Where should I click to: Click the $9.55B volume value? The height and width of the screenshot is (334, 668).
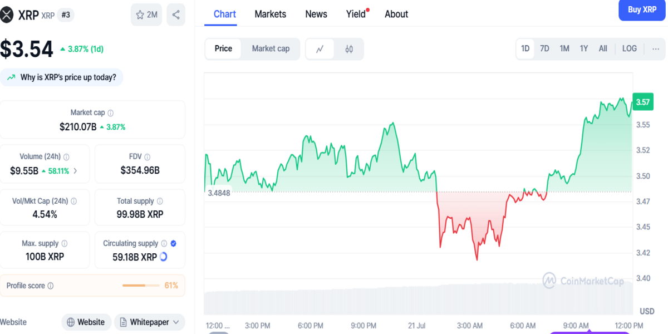[24, 171]
